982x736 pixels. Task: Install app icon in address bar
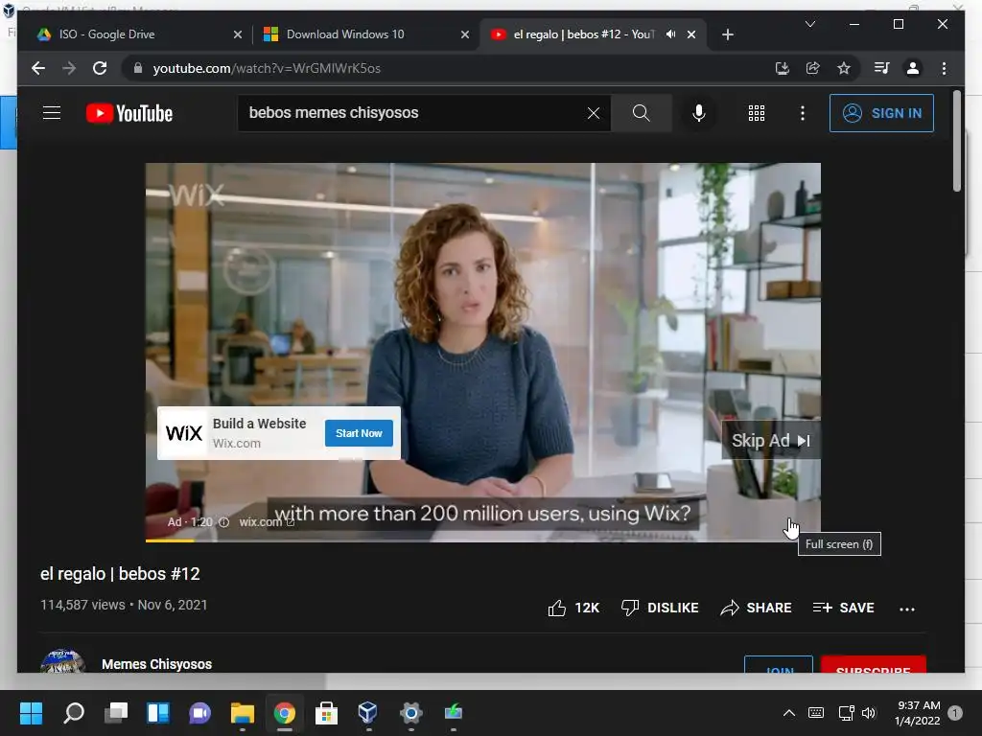tap(783, 68)
